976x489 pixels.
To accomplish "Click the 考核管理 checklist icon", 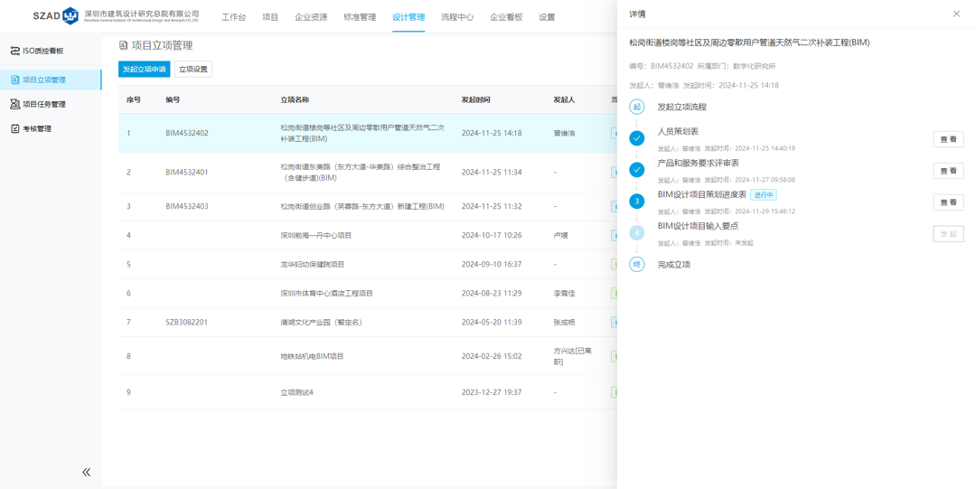I will coord(14,129).
